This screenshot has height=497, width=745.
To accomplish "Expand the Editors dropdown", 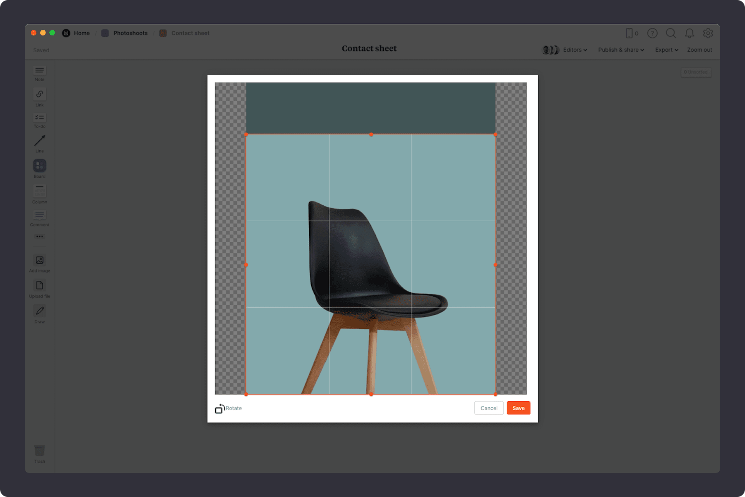I will [x=574, y=50].
